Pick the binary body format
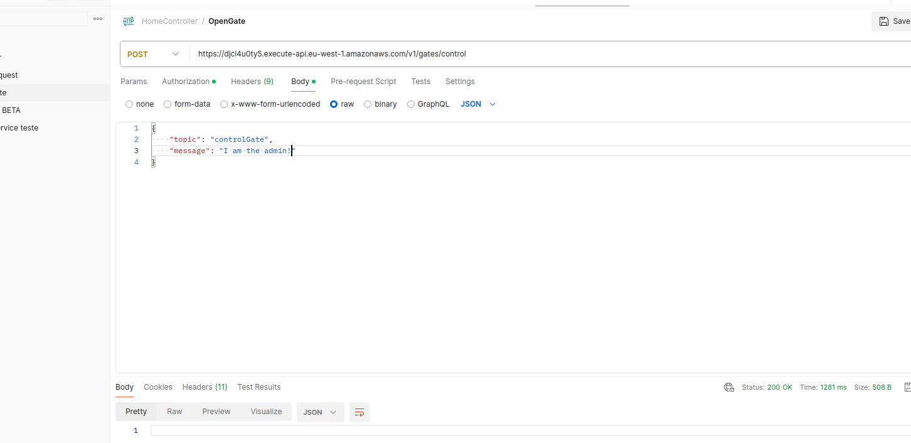Image resolution: width=911 pixels, height=443 pixels. coord(368,104)
